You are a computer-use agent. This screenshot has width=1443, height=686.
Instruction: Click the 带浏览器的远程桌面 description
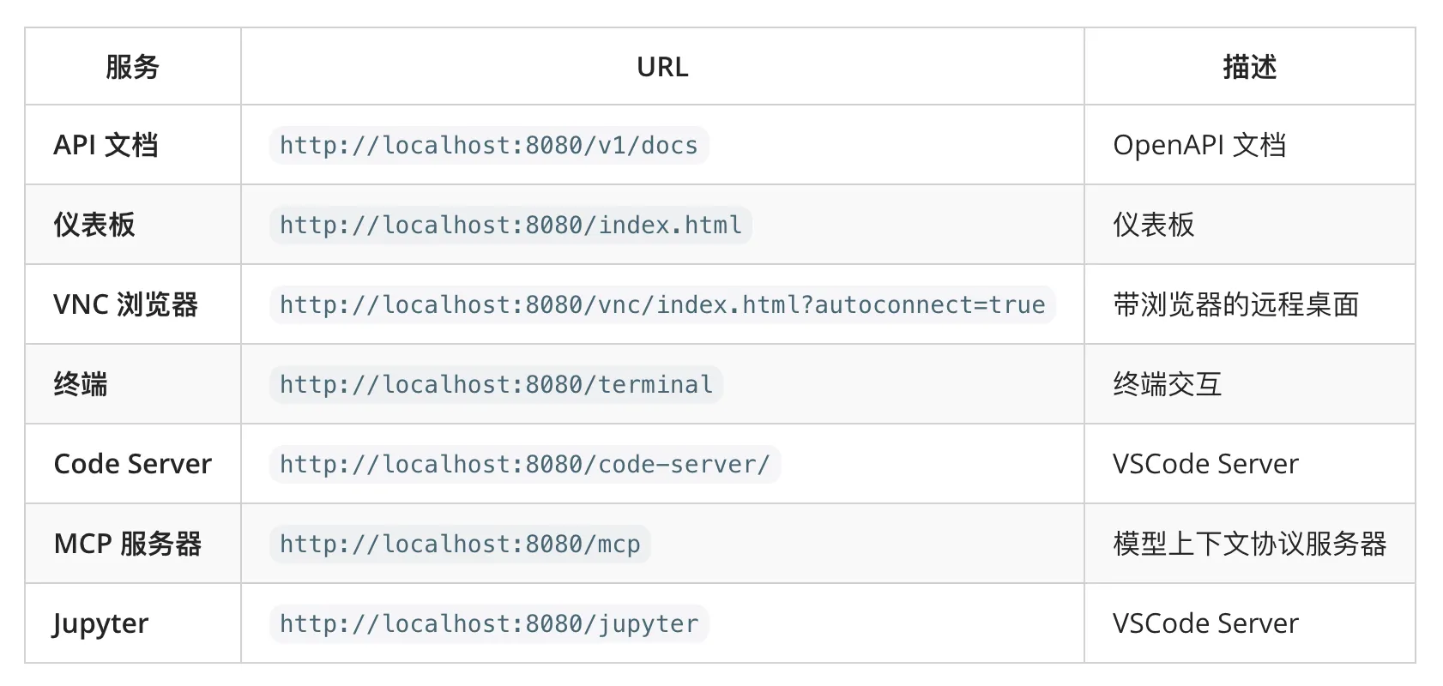(1235, 304)
